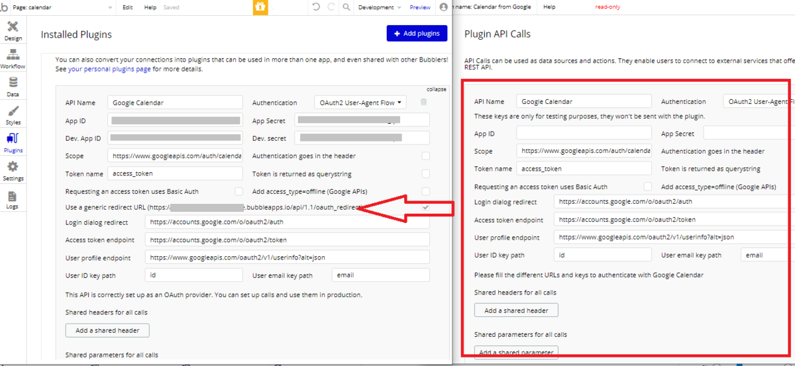Screen dimensions: 795x366
Task: Click the Dev. secret field
Action: tap(362, 138)
